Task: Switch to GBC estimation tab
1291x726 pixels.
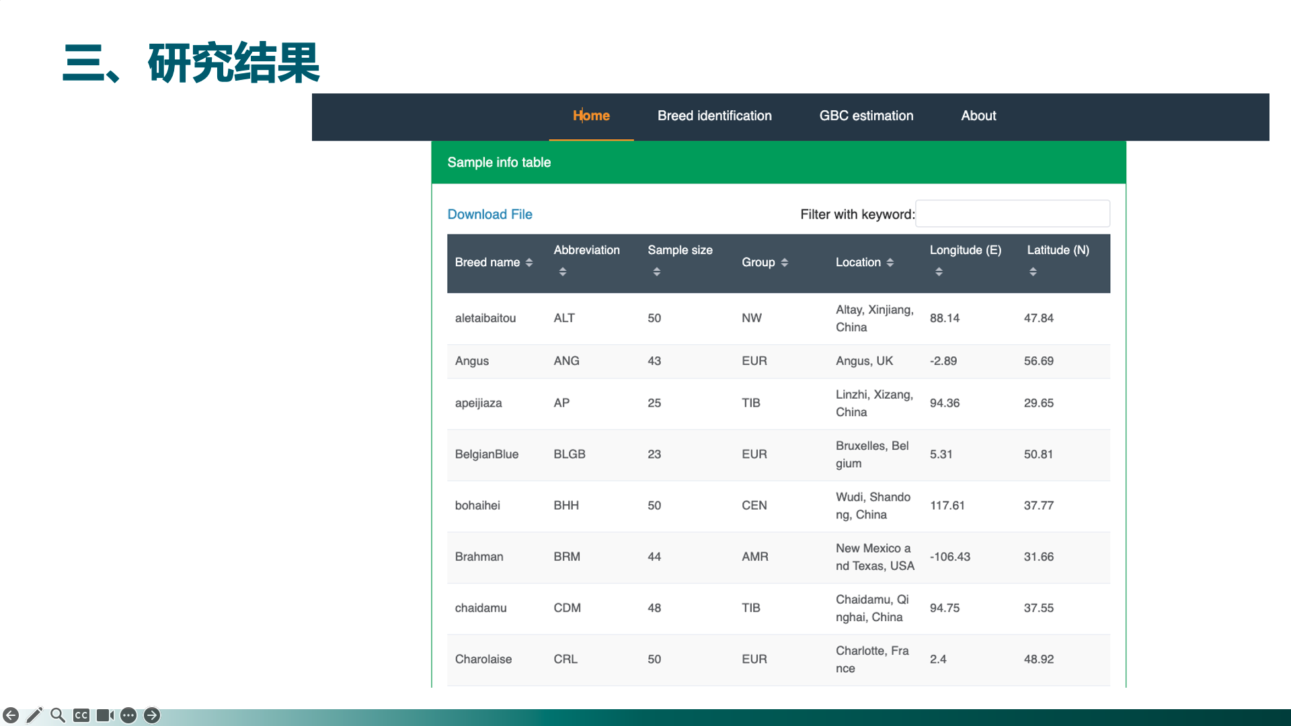Action: click(x=866, y=116)
